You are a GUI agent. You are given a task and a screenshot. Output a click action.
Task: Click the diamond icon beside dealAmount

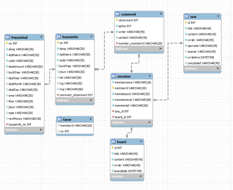[x=7, y=66]
